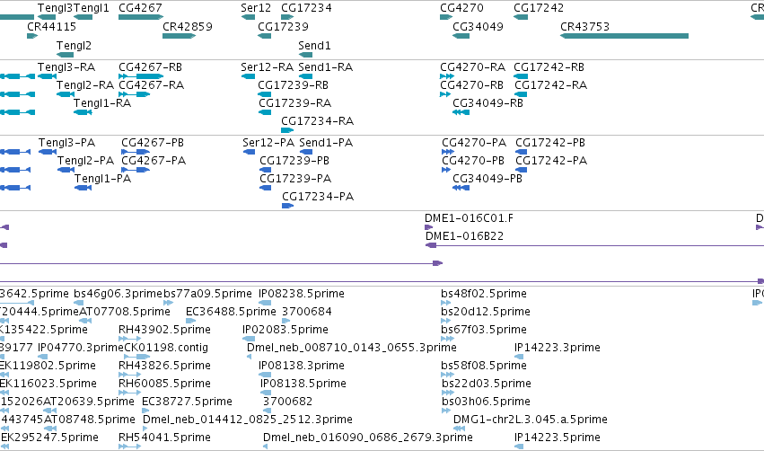Select protein CG4267-PB
Screen dimensions: 764x451
click(x=153, y=143)
